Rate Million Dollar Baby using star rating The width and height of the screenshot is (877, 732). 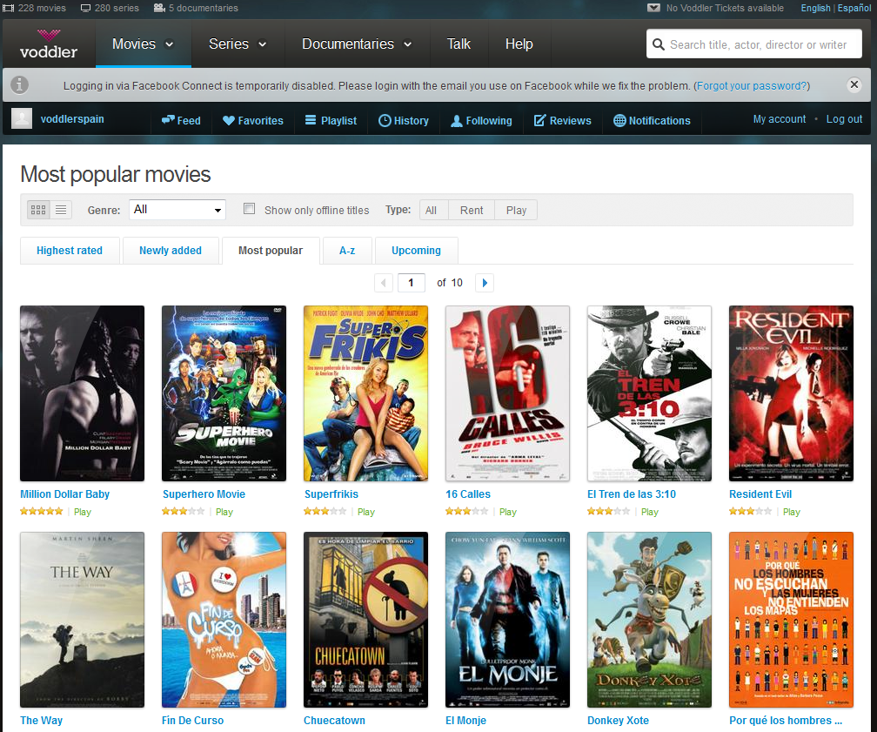tap(41, 512)
